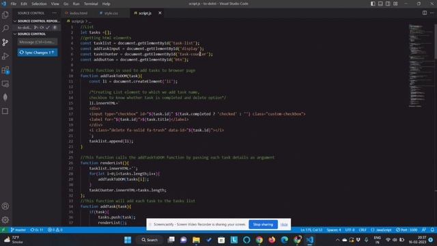Click sync status next to master branch

tap(37, 230)
